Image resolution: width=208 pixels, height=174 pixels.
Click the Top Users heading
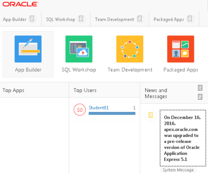click(x=85, y=90)
